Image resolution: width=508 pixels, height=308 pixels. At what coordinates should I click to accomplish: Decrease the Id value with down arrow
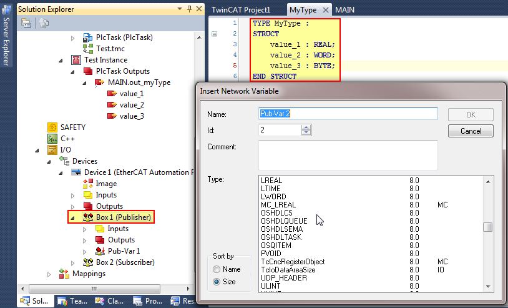coord(306,132)
